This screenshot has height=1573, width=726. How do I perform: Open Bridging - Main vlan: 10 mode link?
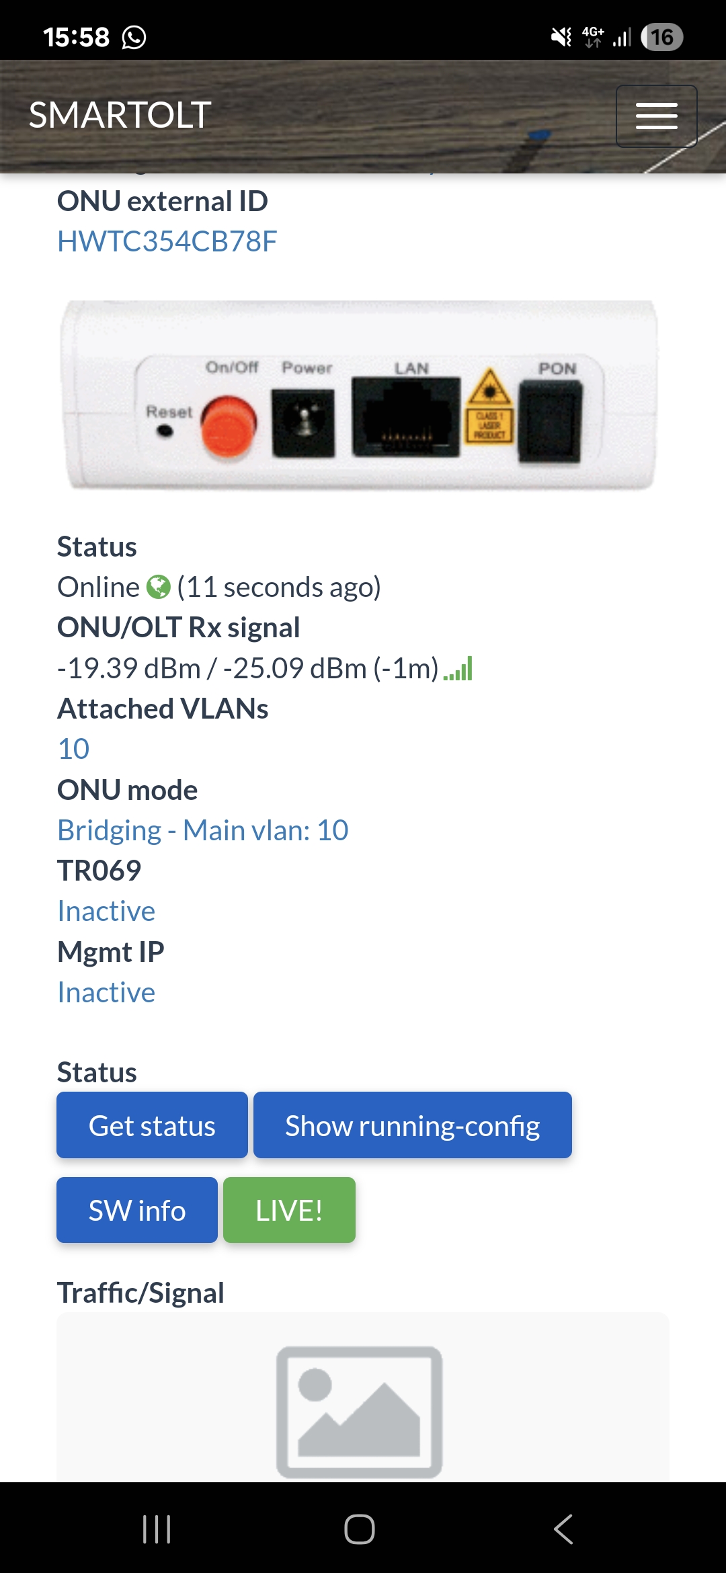pos(202,830)
